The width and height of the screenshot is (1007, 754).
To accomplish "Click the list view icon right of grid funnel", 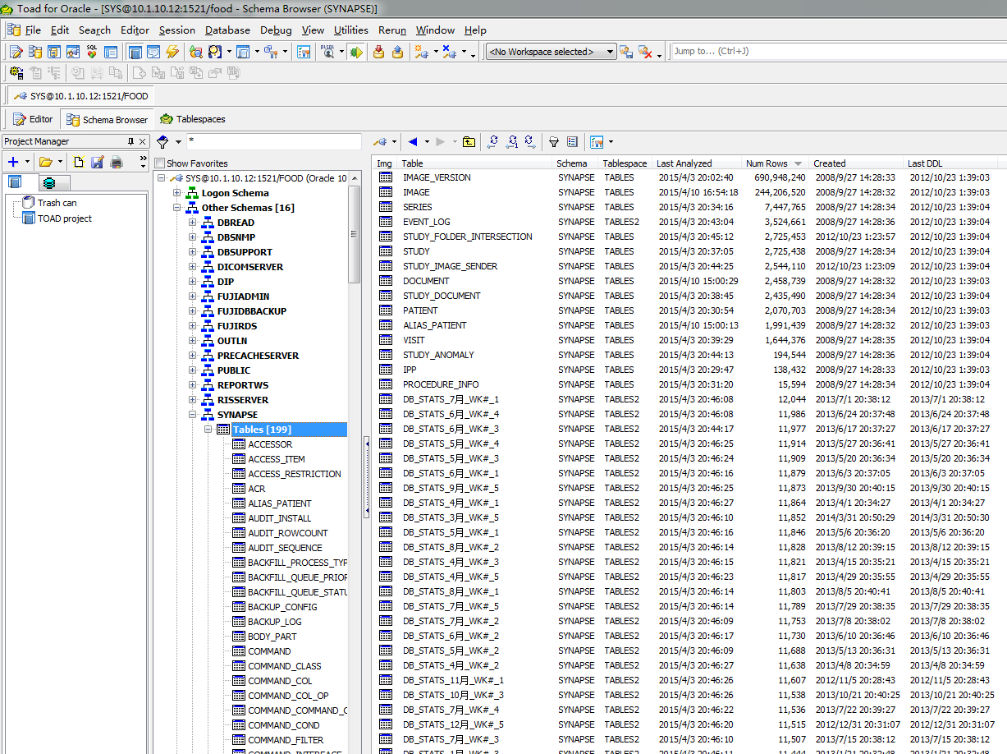I will tap(573, 141).
